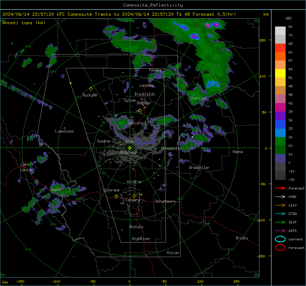This screenshot has height=286, width=306.
Task: Click the Strathmore town label
Action: (x=165, y=201)
